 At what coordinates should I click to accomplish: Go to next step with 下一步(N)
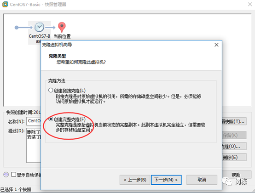(x=166, y=180)
